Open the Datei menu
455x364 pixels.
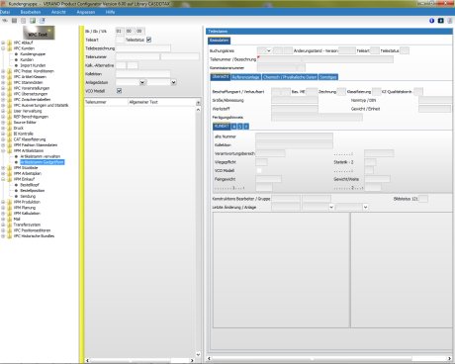(5, 12)
